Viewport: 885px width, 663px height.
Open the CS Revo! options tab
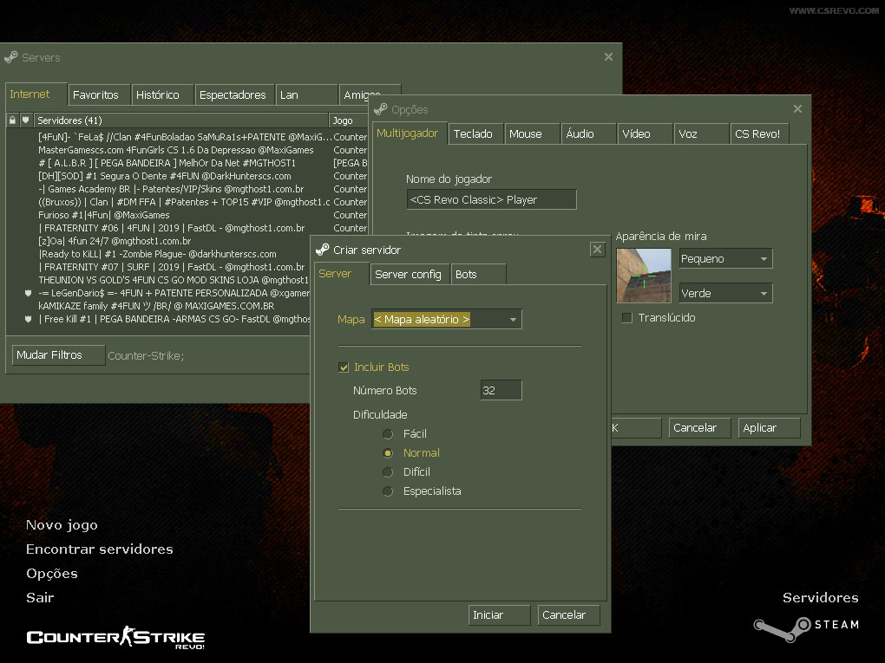tap(759, 134)
